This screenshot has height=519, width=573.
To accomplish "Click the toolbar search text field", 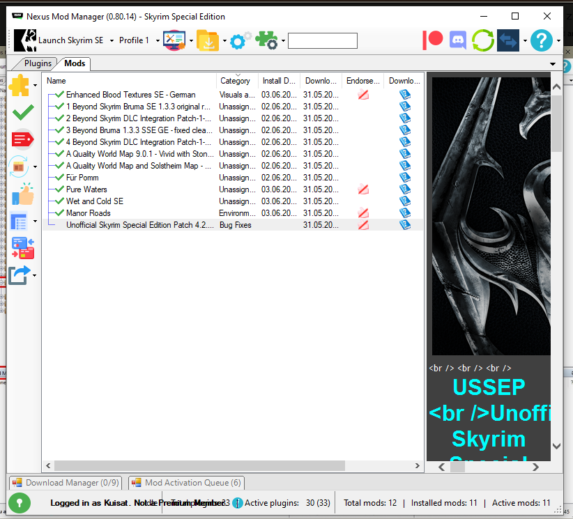I will tap(322, 40).
